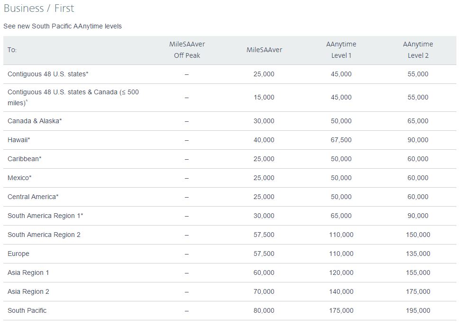The image size is (464, 327).
Task: Click the Caribbean destination label
Action: pos(24,159)
